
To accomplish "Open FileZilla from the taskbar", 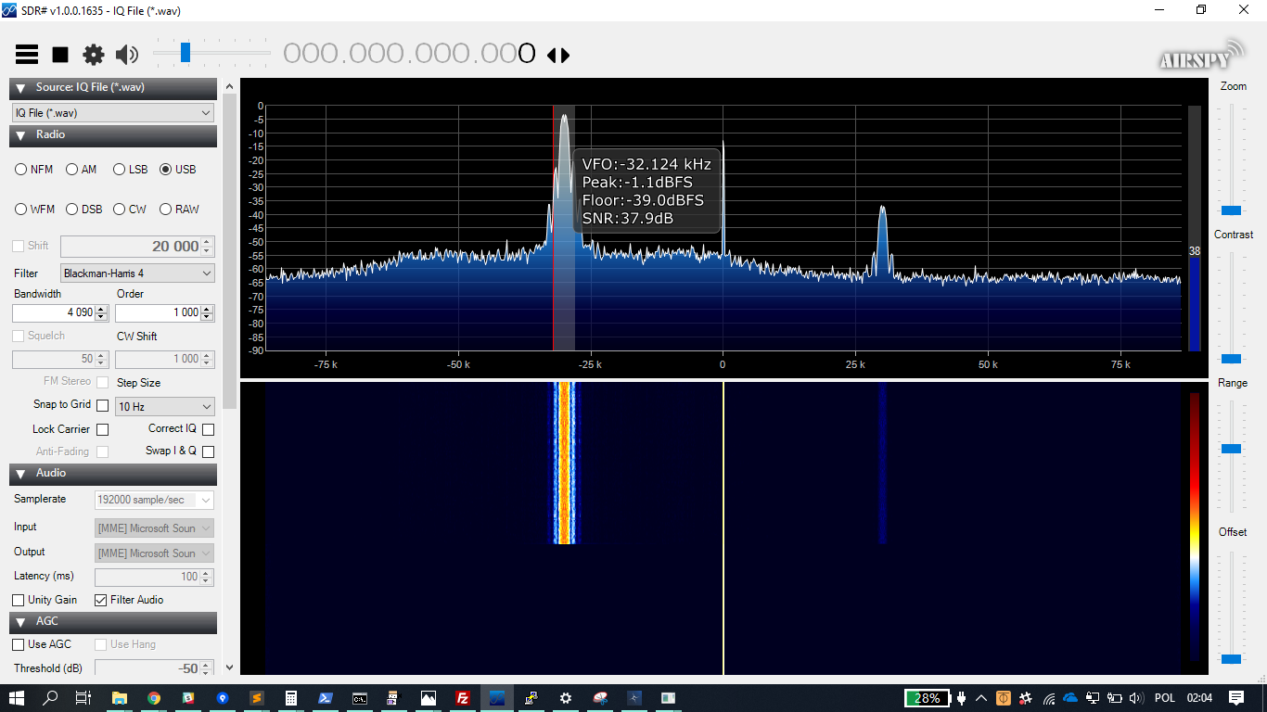I will (x=463, y=698).
